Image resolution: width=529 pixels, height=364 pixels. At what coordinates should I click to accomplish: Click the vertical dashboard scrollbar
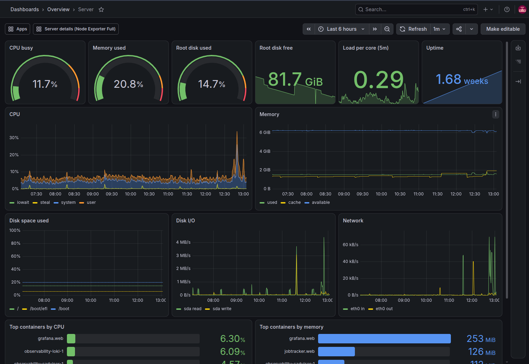pyautogui.click(x=507, y=170)
